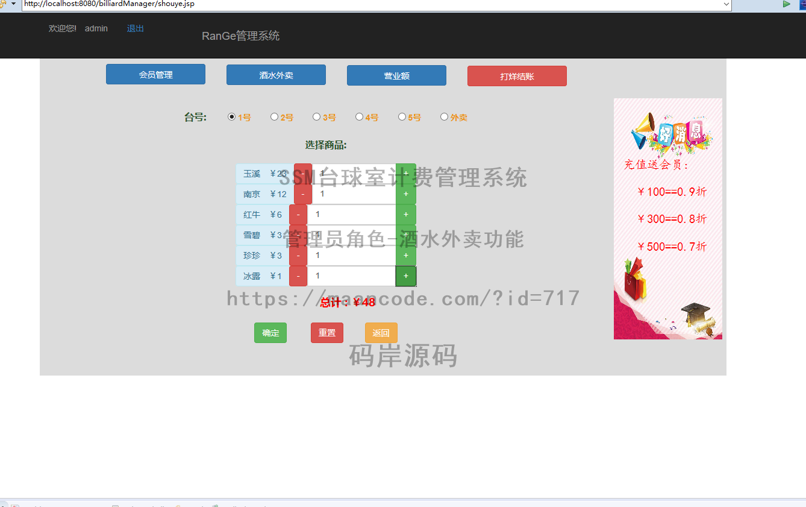Click the ¥100==0.9折 promo line
The image size is (806, 507).
672,192
